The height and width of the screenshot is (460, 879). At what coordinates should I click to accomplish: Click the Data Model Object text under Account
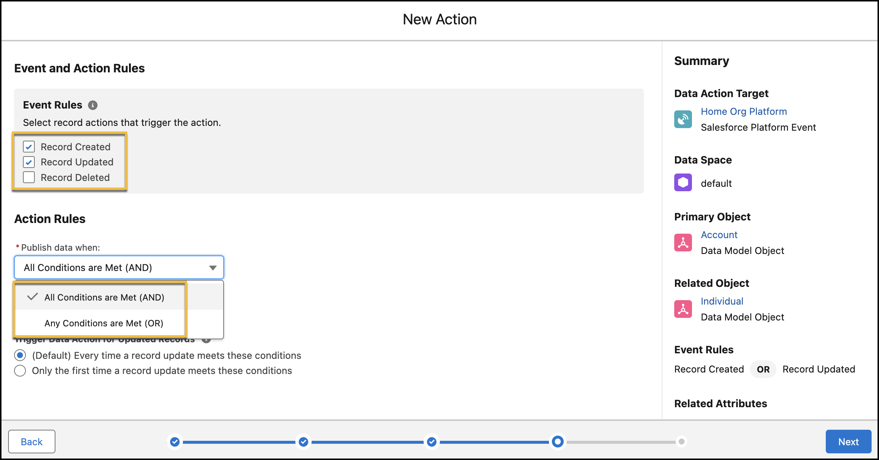742,251
